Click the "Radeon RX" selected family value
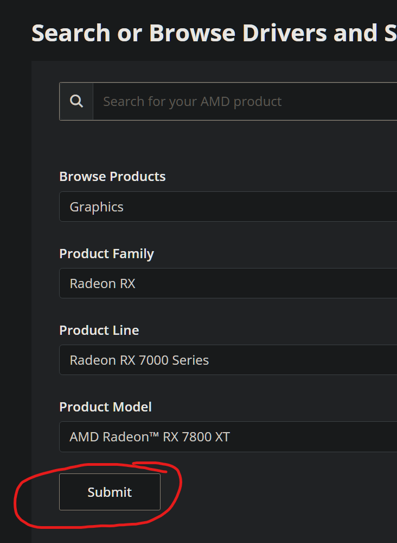397x543 pixels. (103, 284)
